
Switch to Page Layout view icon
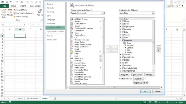150,102
